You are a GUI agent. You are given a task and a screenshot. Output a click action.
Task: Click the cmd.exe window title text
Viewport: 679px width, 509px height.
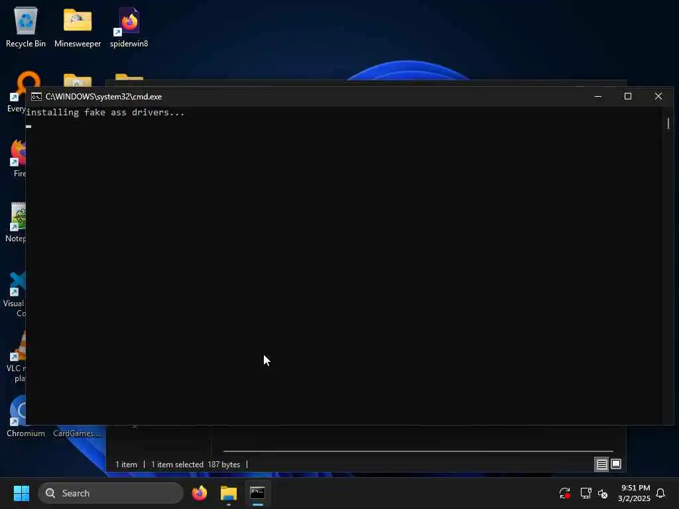click(103, 97)
